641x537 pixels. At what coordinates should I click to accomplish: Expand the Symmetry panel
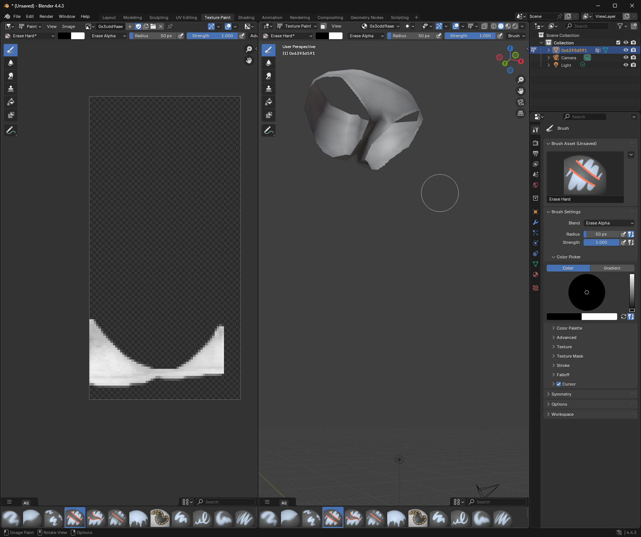561,394
